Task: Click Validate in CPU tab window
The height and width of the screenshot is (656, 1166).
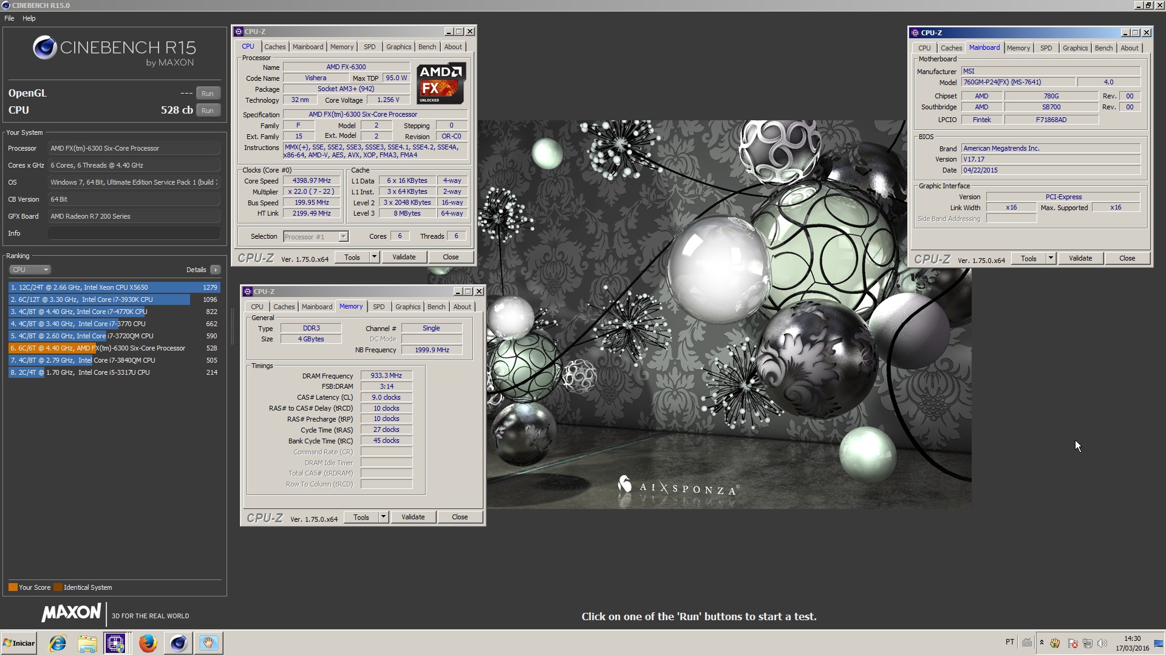Action: (404, 257)
